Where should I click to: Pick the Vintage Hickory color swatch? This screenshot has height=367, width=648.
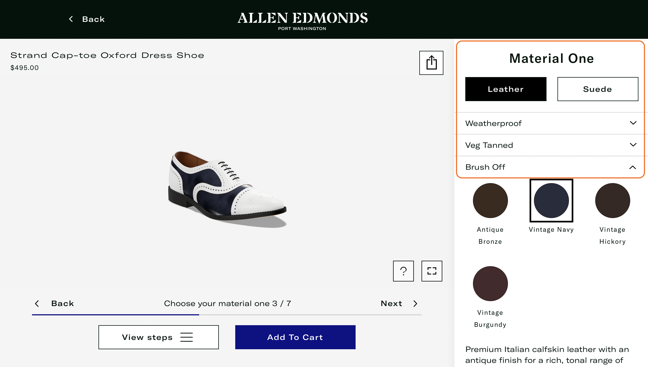(x=612, y=201)
